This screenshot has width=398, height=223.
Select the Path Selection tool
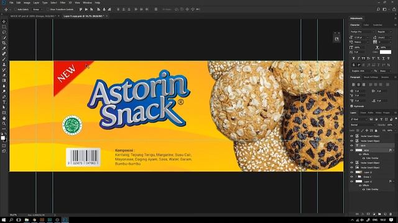pos(4,107)
